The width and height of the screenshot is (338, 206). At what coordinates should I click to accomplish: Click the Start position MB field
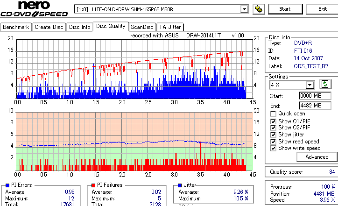coord(315,96)
